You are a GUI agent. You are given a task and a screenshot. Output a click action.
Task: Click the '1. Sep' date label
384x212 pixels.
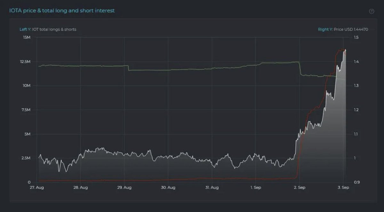[x=255, y=188]
